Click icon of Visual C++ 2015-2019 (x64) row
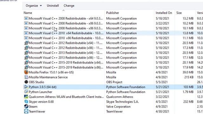The height and width of the screenshot is (114, 203). [26, 63]
